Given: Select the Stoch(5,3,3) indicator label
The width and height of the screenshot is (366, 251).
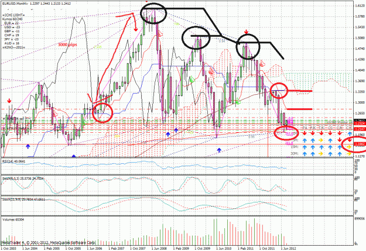Looking at the screenshot, I should [23, 178].
